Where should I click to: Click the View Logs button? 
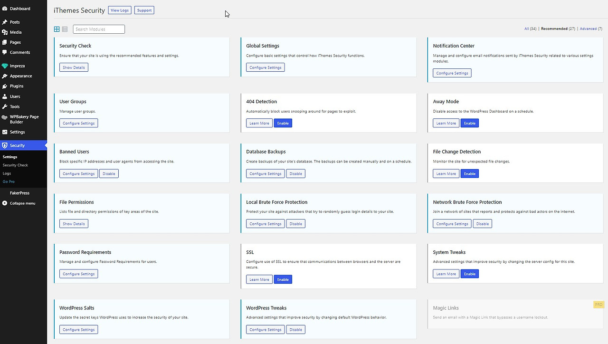tap(120, 10)
